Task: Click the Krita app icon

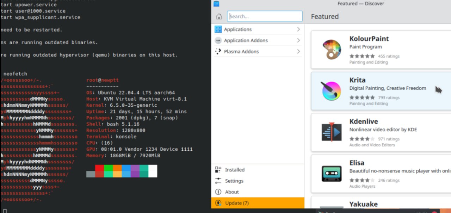Action: pos(332,91)
